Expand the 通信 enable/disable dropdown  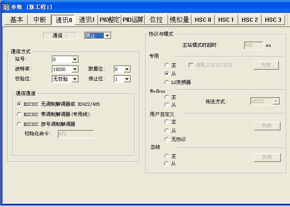[107, 36]
